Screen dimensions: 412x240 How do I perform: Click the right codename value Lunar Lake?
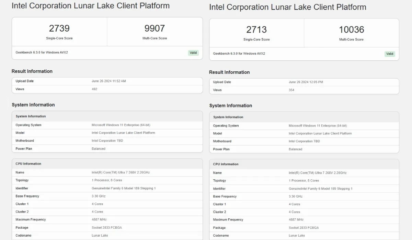tap(297, 236)
